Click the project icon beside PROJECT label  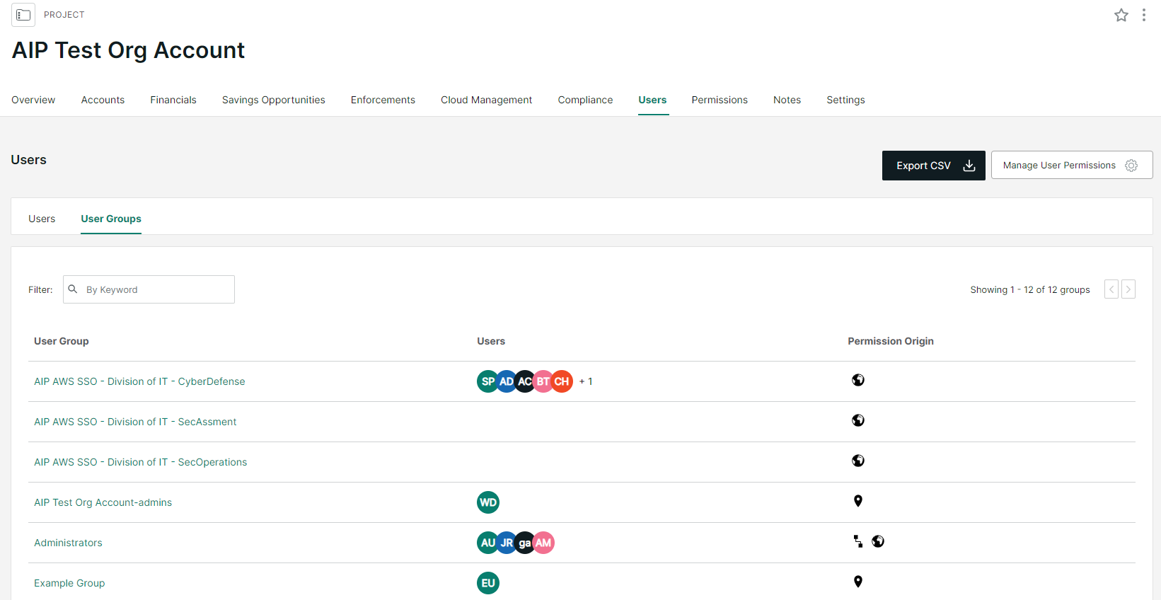[x=23, y=15]
